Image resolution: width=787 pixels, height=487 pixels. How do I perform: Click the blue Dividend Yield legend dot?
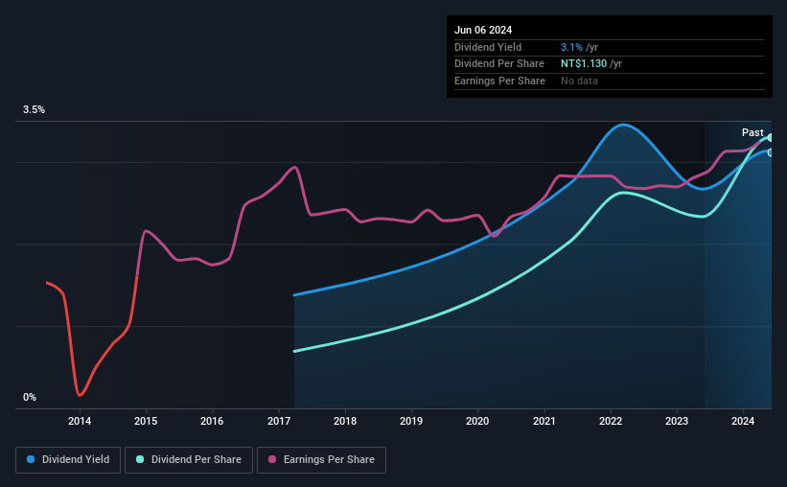coord(31,459)
